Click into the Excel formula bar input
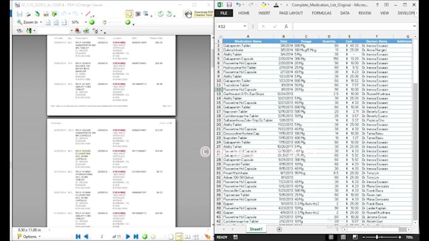Viewport: 429px width, 241px height. pyautogui.click(x=352, y=26)
